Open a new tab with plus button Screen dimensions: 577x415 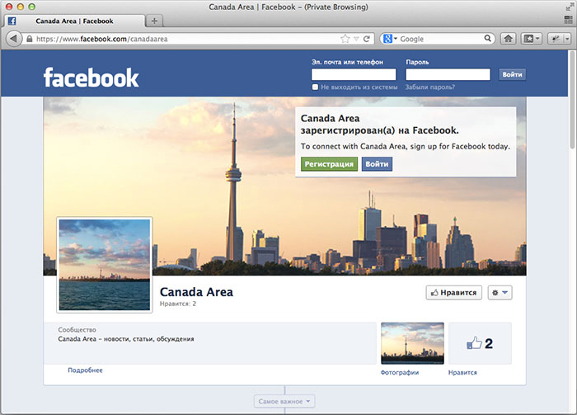click(x=154, y=21)
